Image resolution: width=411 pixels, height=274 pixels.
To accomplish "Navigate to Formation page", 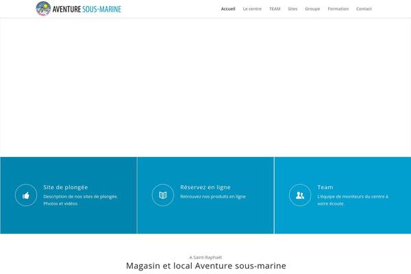I will click(x=338, y=9).
